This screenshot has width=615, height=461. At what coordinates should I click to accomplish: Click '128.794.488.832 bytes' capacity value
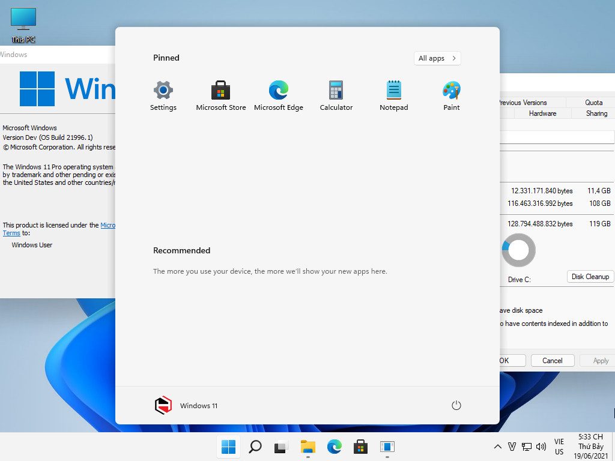click(x=540, y=224)
